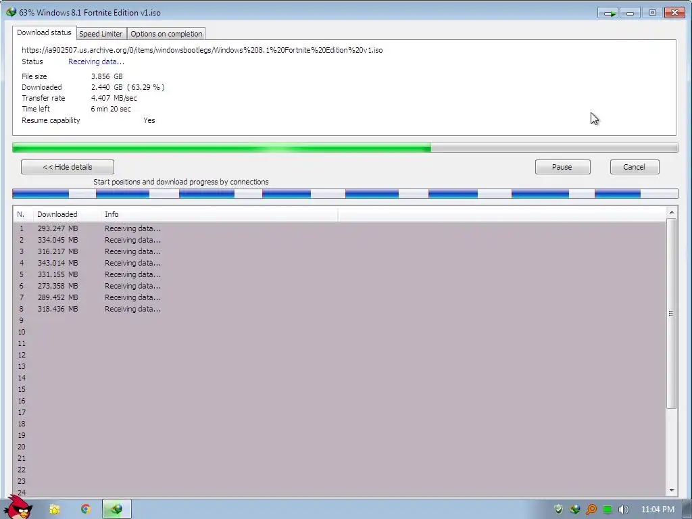Select connection 2 with 334.045 MB
The height and width of the screenshot is (519, 692).
pos(339,240)
